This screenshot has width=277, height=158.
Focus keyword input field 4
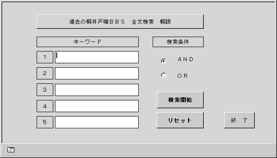coord(97,106)
